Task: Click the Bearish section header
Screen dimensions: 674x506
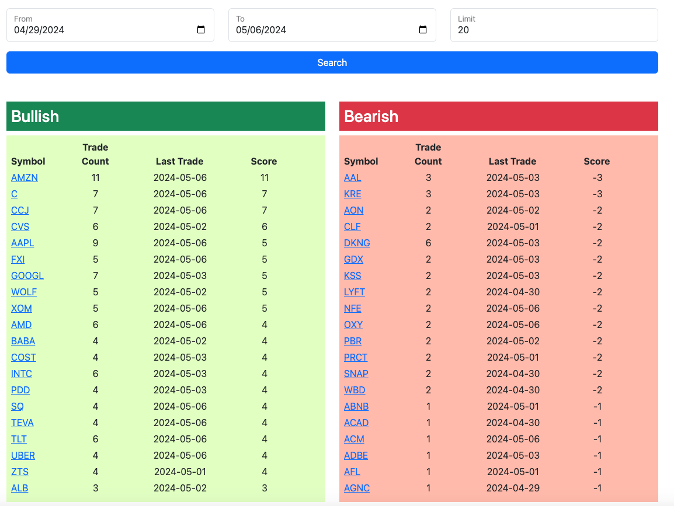Action: tap(499, 116)
